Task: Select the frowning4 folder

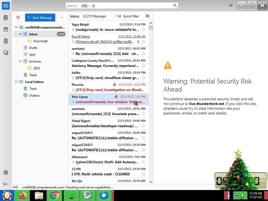Action: point(40,41)
